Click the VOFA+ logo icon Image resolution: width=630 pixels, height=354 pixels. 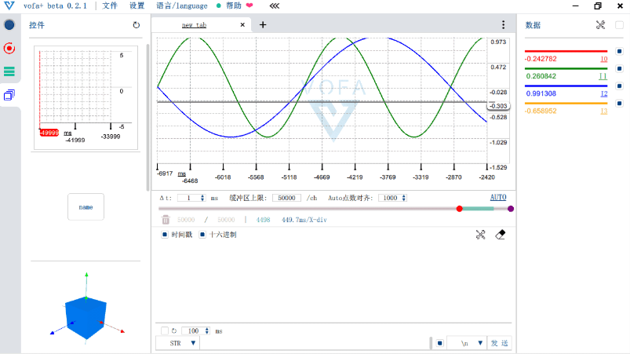(9, 5)
